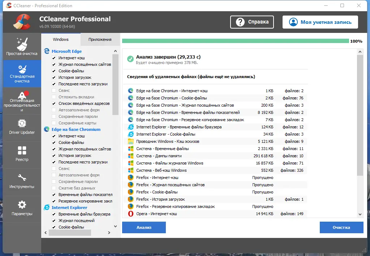
Task: Uncheck Microsoft Edge Интернет-кэш checkbox
Action: tap(54, 58)
